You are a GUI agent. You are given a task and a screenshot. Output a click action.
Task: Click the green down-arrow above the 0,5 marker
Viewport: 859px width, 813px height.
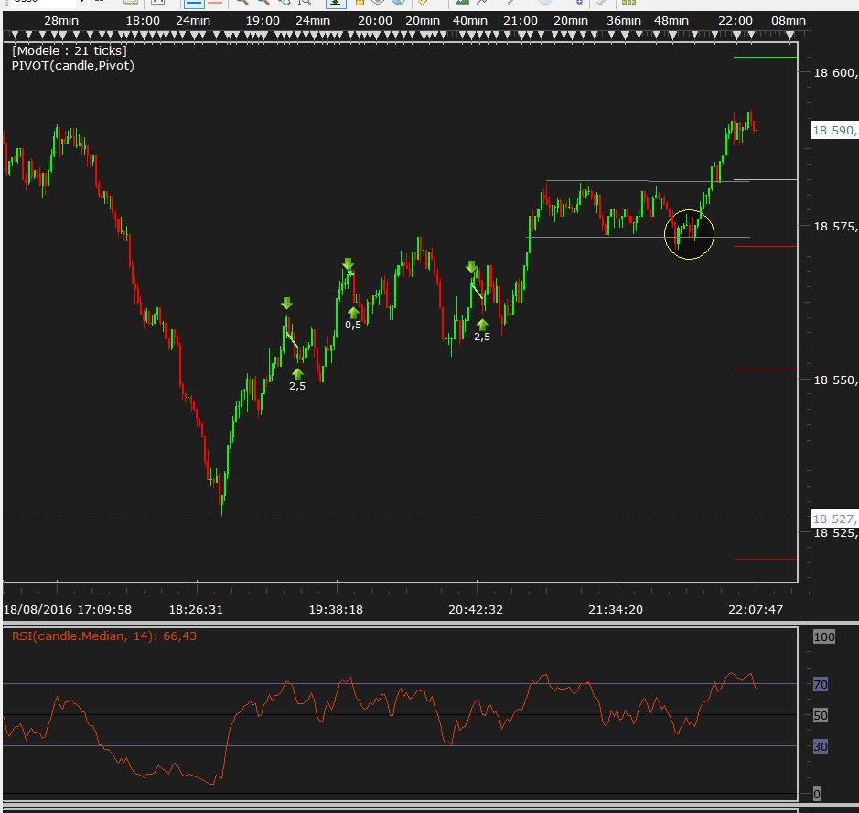click(348, 265)
